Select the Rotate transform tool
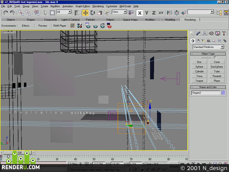 [92, 13]
